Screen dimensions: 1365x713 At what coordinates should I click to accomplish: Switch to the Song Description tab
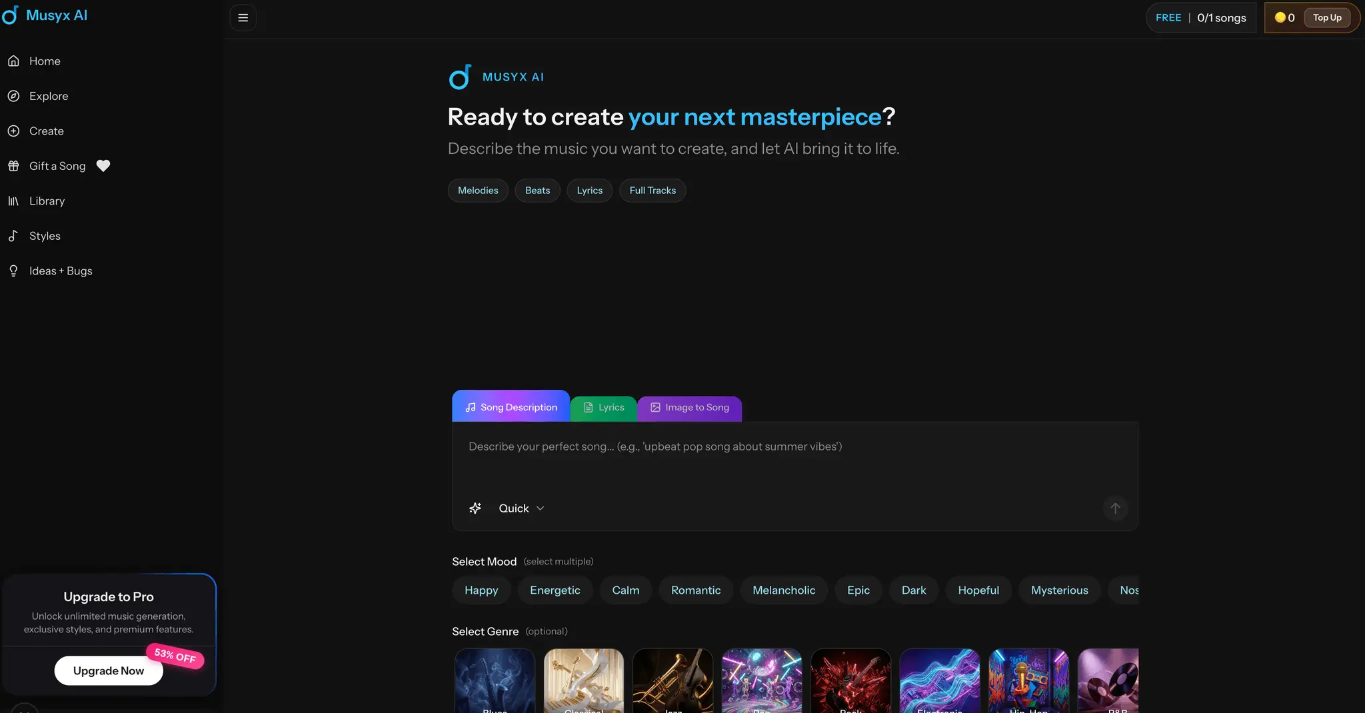click(x=511, y=406)
